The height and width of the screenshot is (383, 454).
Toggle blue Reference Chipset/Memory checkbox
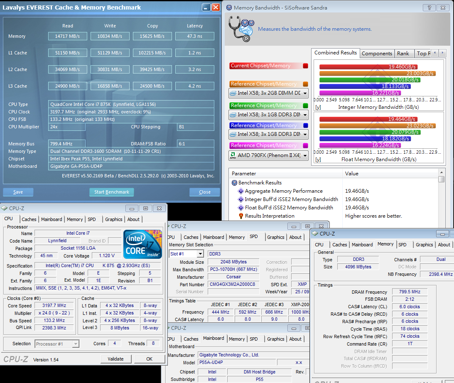coord(305,125)
